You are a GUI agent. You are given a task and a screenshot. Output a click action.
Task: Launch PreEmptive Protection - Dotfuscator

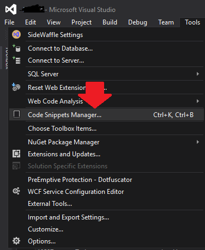click(106, 180)
